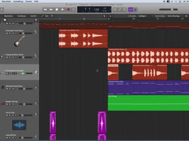The height and width of the screenshot is (141, 189).
Task: Click the AirPlay display menu bar icon
Action: [x=180, y=1]
